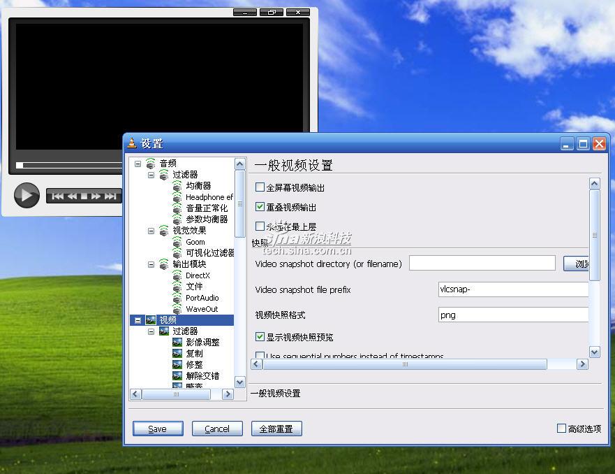Click settings pane horizontal scroll left arrow
This screenshot has height=474, width=615.
(256, 364)
